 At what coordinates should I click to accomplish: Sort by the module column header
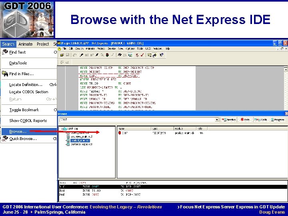185,128
